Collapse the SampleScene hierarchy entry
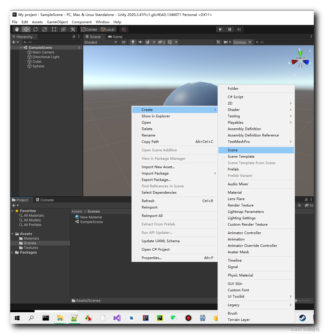The width and height of the screenshot is (324, 334). [x=20, y=47]
